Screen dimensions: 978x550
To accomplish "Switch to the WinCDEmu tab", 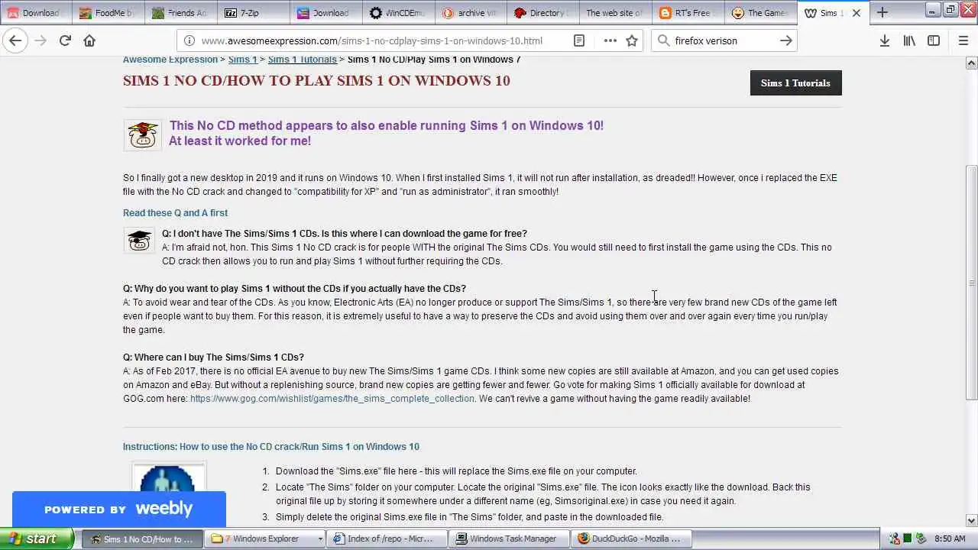I will [x=399, y=13].
